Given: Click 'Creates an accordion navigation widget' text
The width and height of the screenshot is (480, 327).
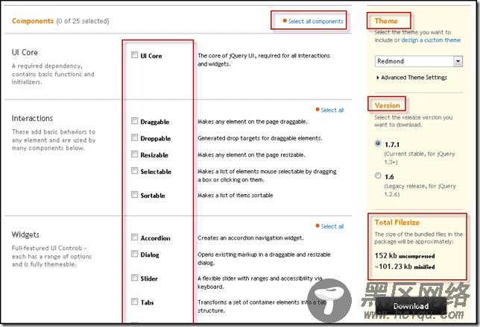Looking at the screenshot, I should pos(250,238).
